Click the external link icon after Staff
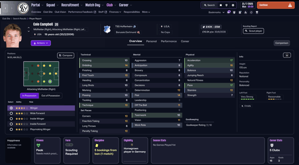The width and height of the screenshot is (299, 165). pyautogui.click(x=106, y=12)
